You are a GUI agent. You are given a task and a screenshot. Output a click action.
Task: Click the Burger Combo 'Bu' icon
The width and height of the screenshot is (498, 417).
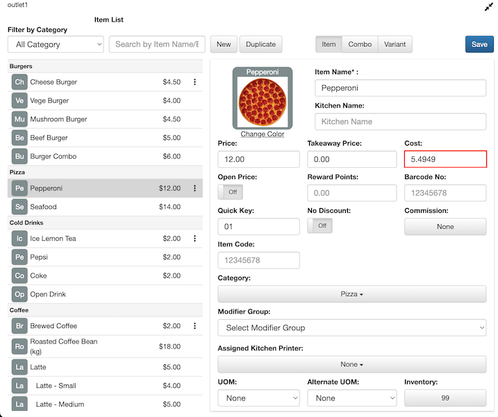coord(19,156)
